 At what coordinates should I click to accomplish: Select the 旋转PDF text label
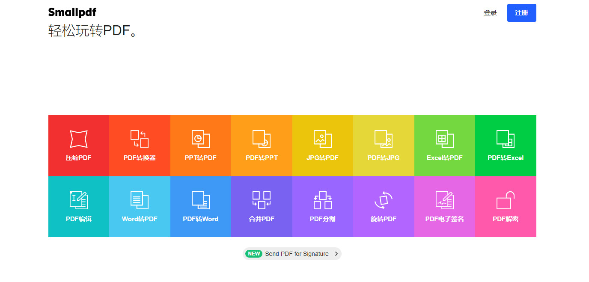384,219
